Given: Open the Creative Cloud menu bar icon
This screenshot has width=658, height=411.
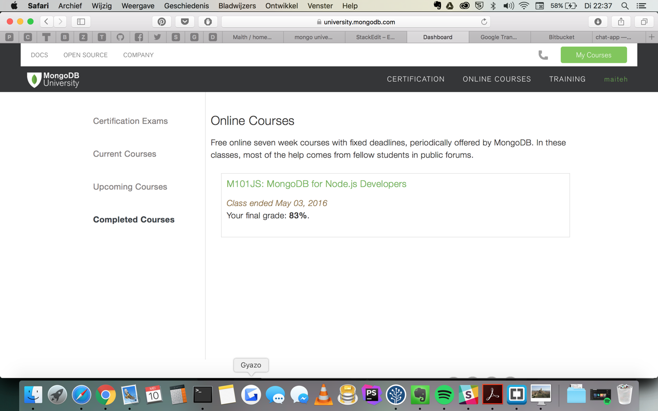Looking at the screenshot, I should tap(464, 6).
